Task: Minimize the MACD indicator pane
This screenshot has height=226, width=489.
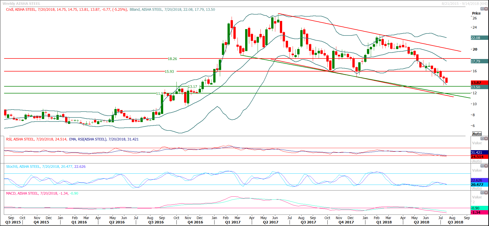Action: click(482, 193)
